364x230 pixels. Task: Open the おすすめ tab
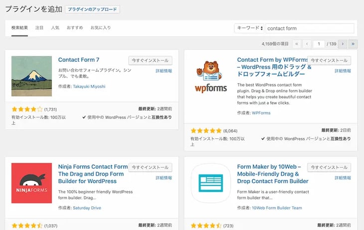tap(74, 28)
